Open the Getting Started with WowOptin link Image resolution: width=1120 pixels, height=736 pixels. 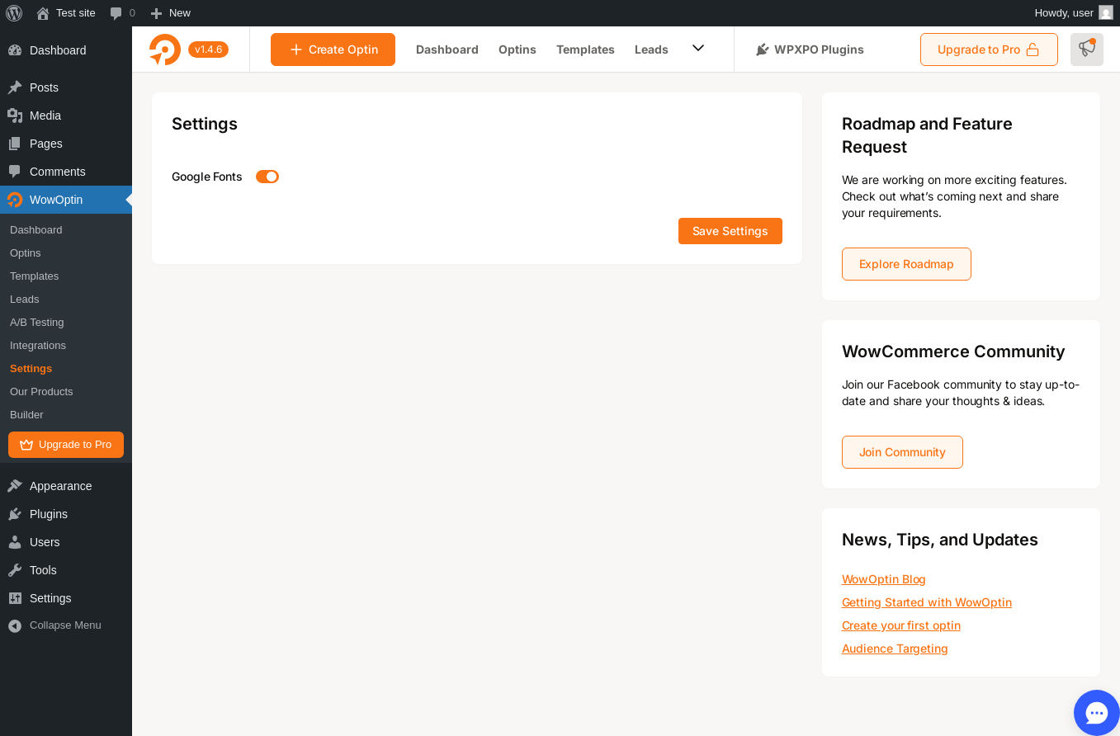[x=927, y=602]
